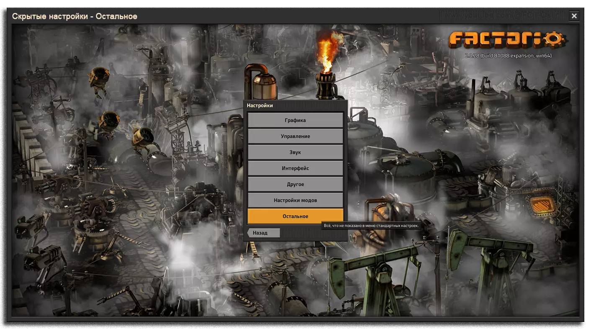Open the Другое settings
This screenshot has width=591, height=329.
(295, 184)
